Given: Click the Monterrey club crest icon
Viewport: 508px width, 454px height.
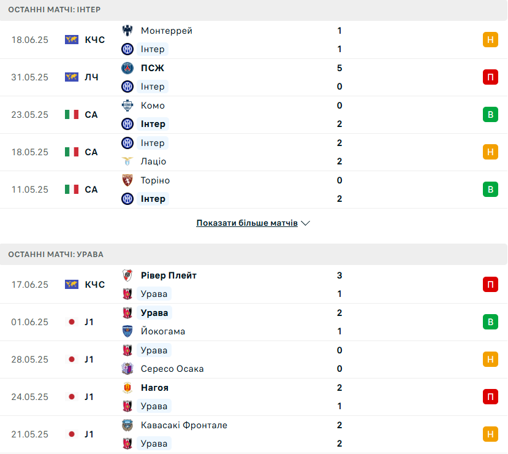Looking at the screenshot, I should pyautogui.click(x=127, y=31).
